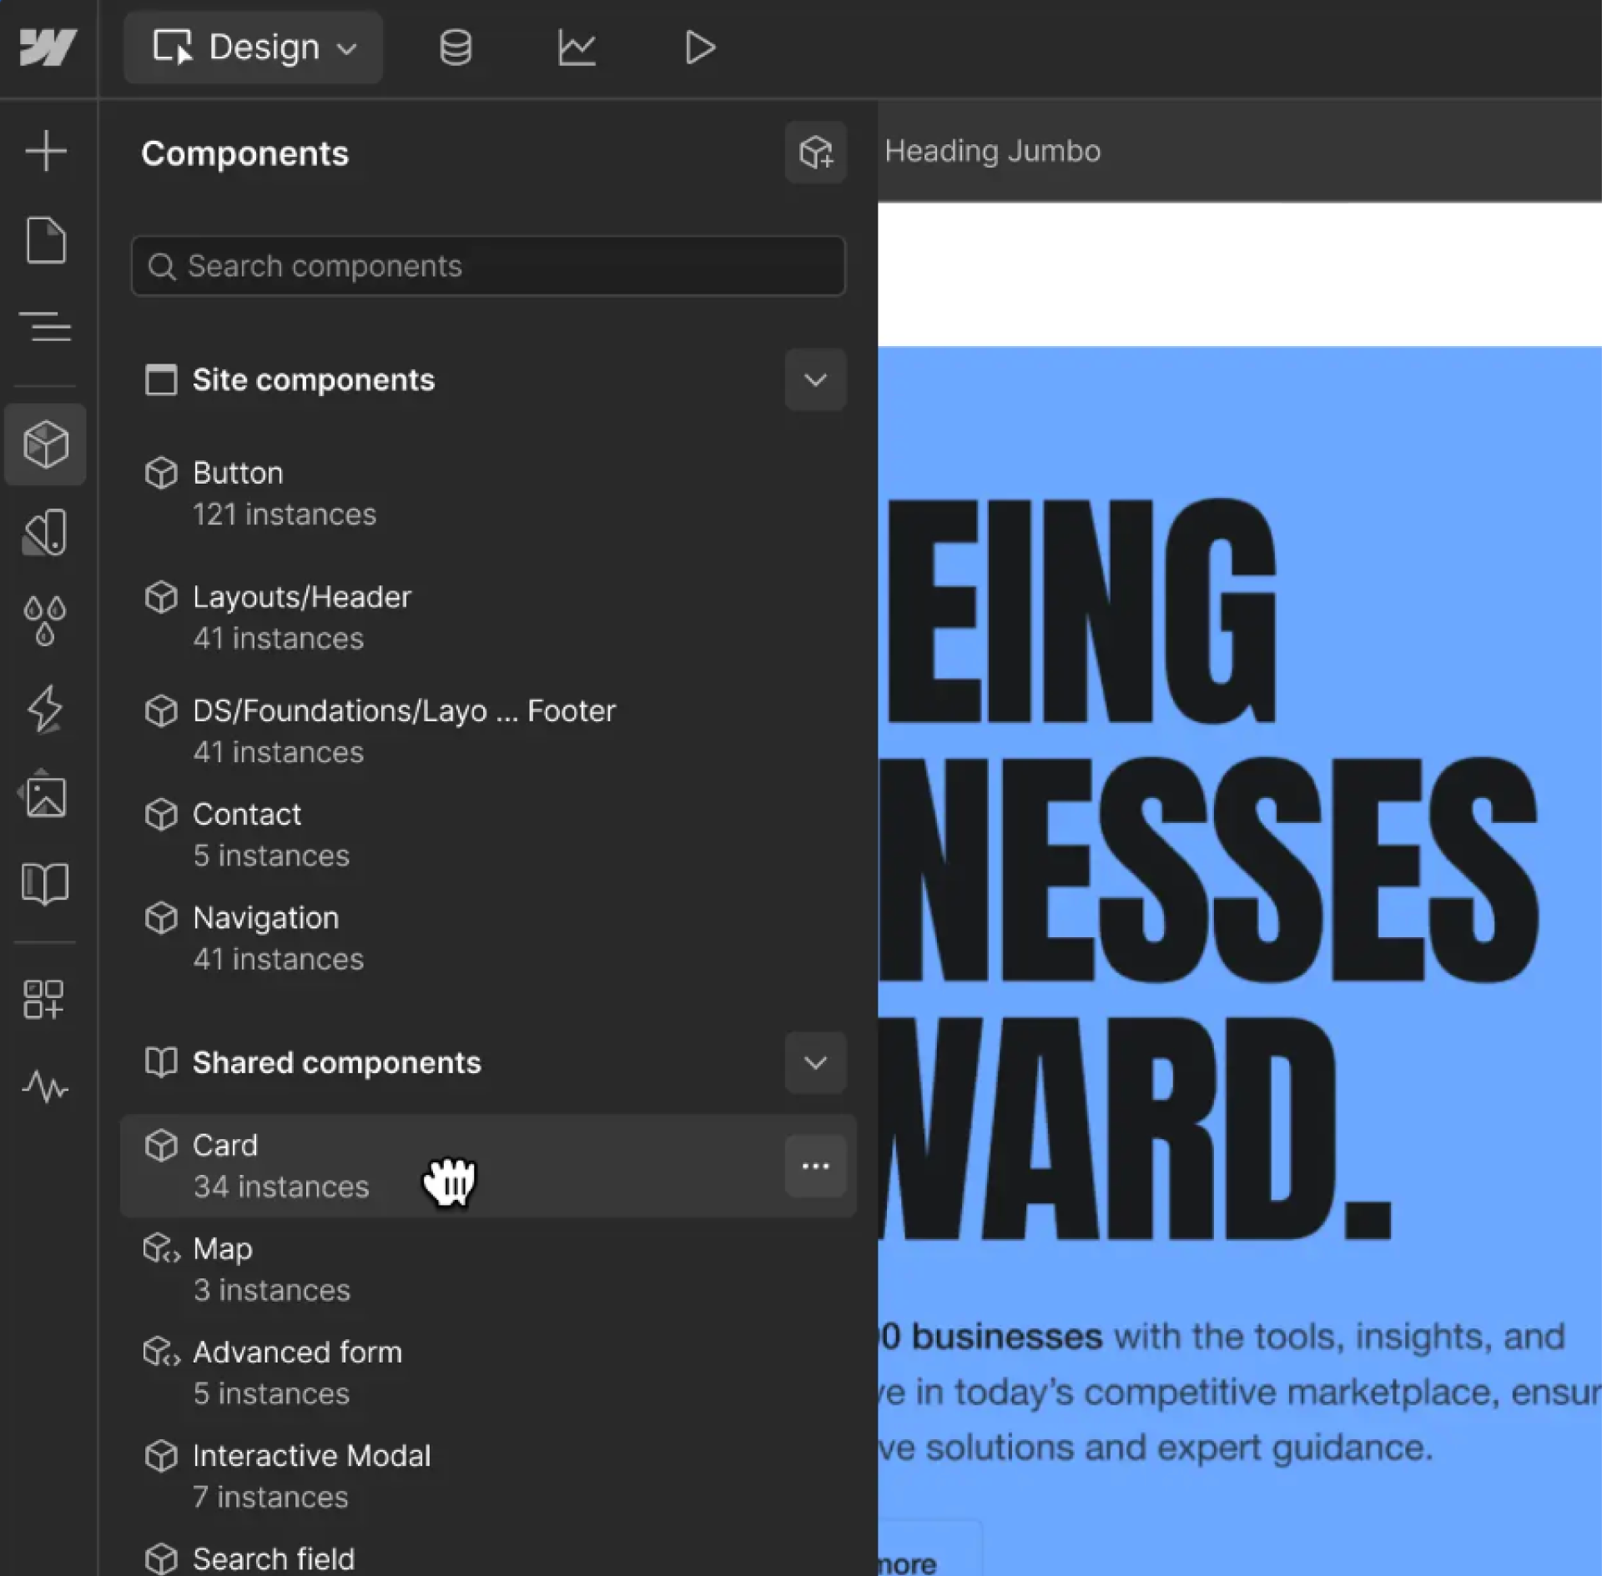Open the CMS database icon
1602x1576 pixels.
coord(456,48)
